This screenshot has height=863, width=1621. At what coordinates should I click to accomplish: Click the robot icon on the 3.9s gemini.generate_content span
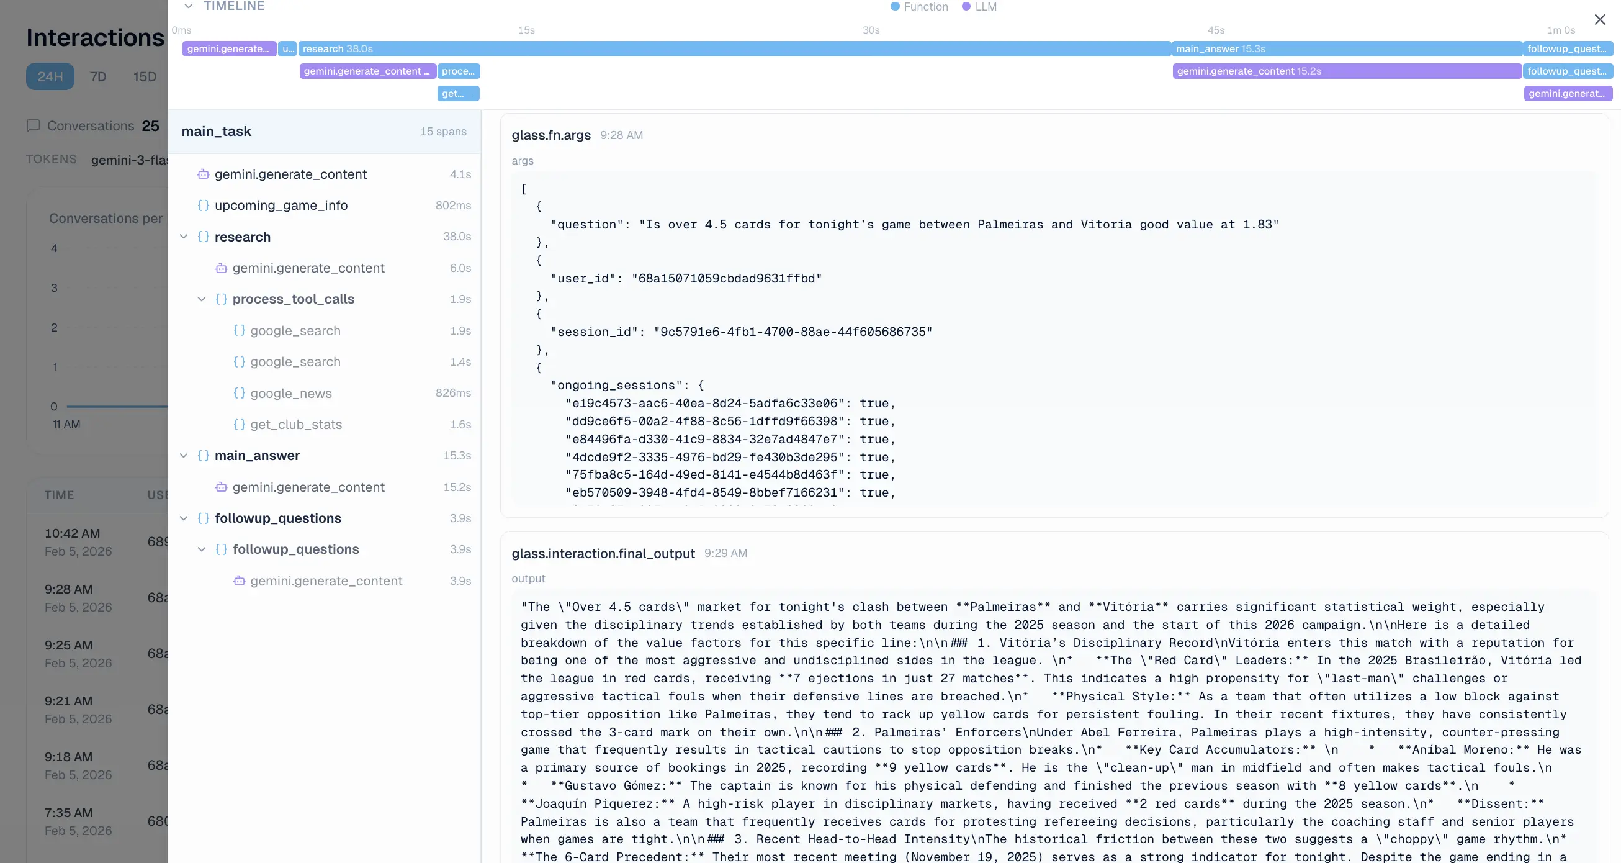(239, 581)
